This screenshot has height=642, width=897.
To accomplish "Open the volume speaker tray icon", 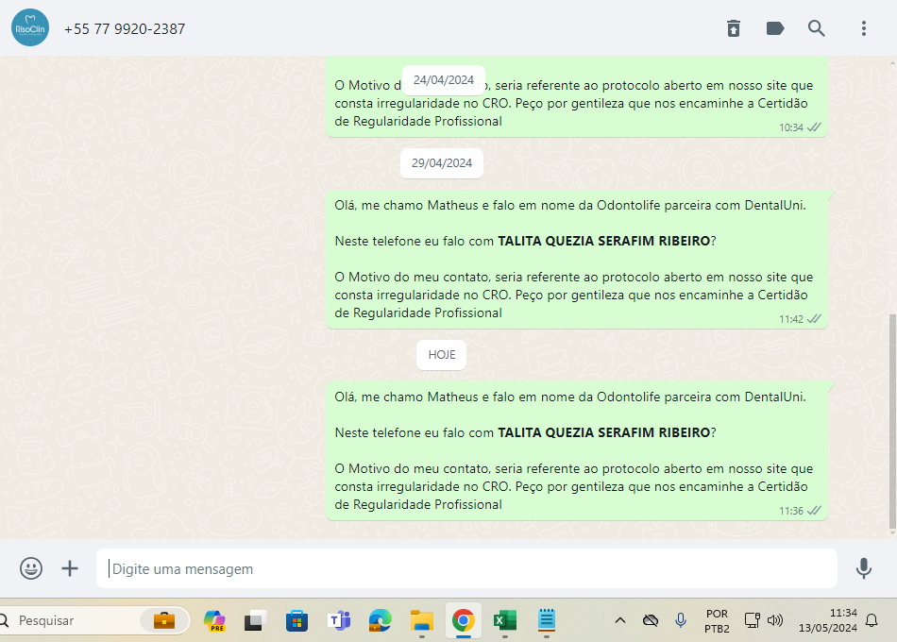I will click(775, 620).
